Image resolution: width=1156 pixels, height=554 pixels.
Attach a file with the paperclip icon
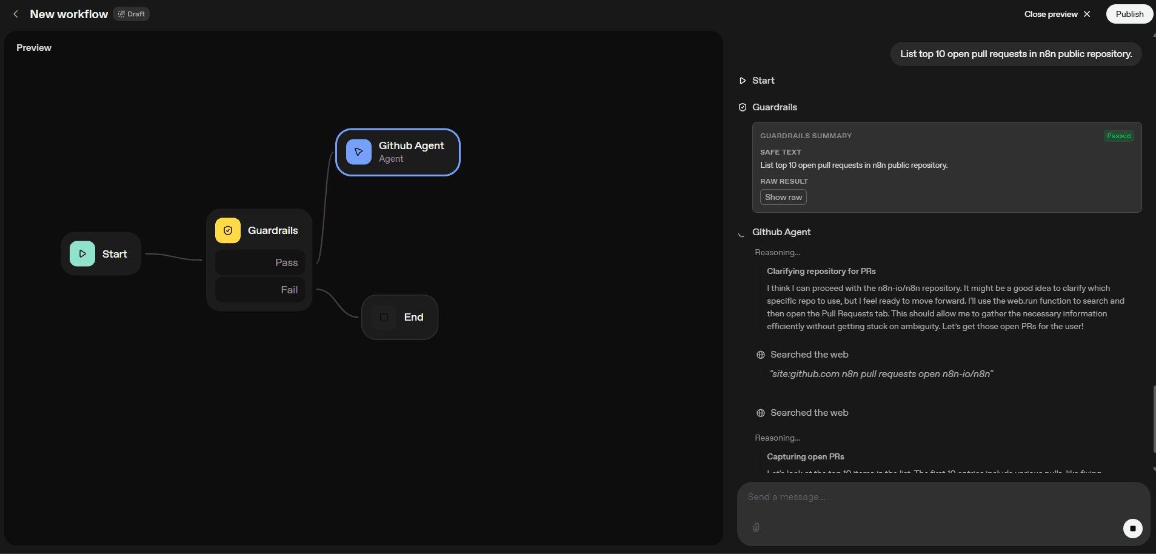[x=756, y=527]
